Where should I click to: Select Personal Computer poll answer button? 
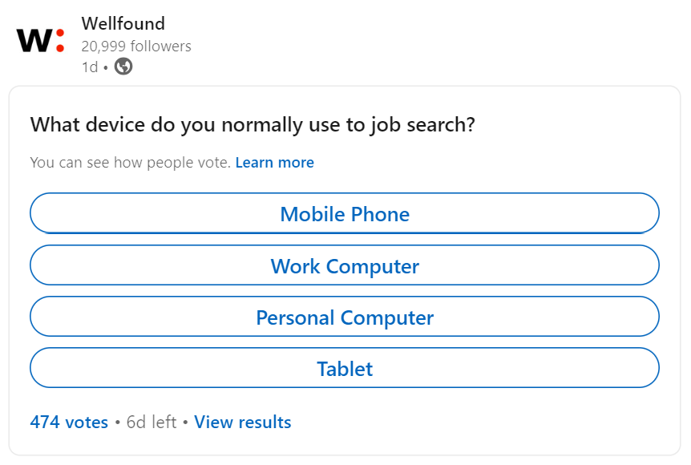tap(345, 317)
